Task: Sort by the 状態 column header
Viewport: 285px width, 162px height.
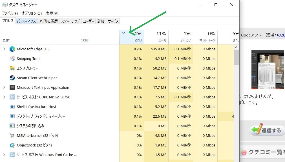Action: (x=99, y=37)
